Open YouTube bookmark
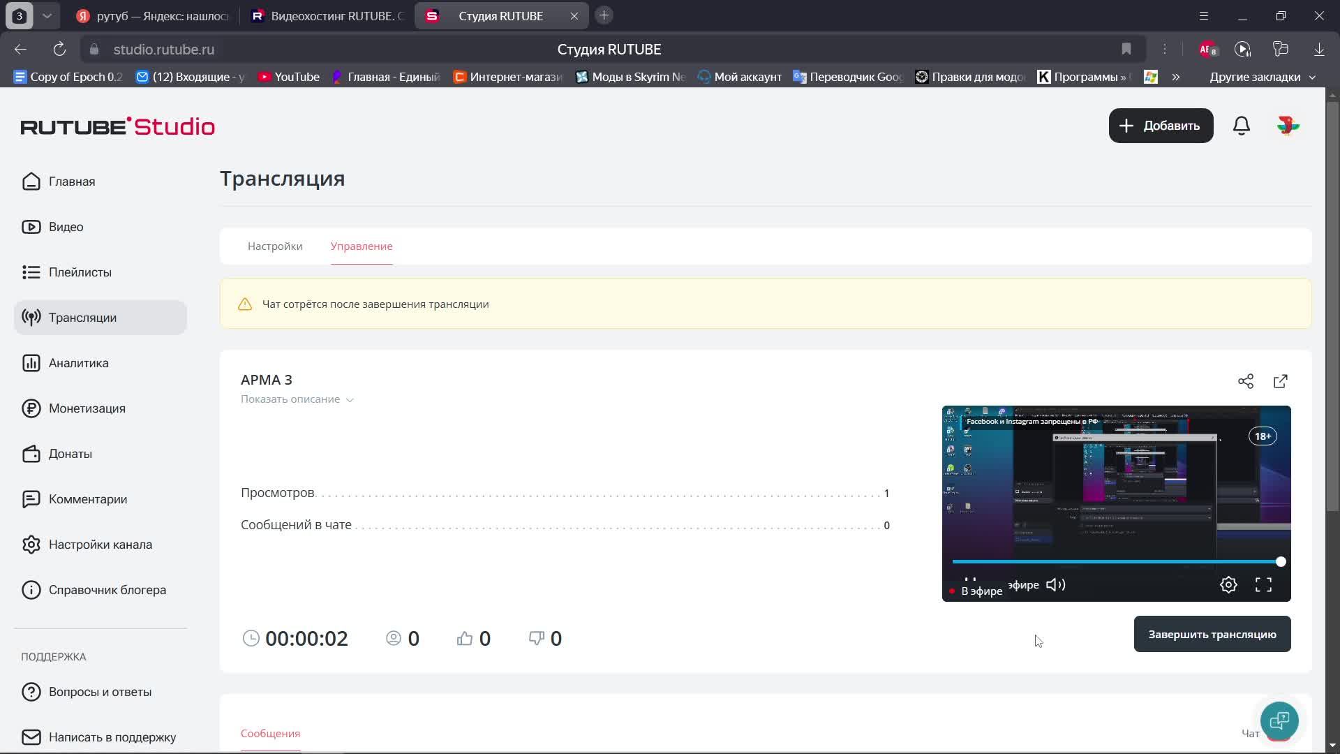 (289, 77)
